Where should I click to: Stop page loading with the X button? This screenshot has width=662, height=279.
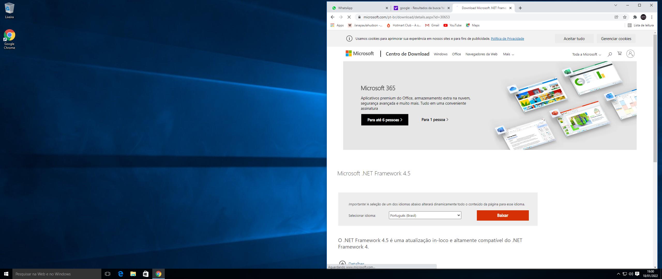coord(349,17)
